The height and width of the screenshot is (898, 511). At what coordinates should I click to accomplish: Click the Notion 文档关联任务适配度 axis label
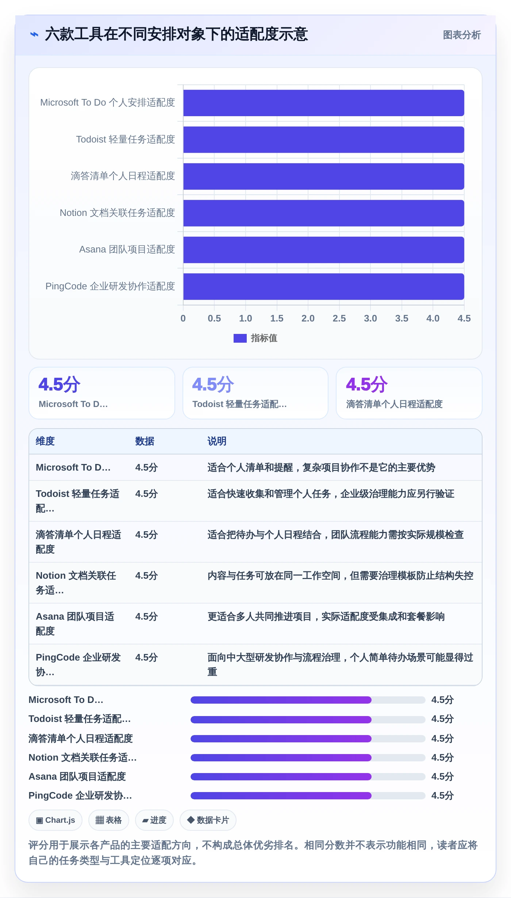click(118, 213)
